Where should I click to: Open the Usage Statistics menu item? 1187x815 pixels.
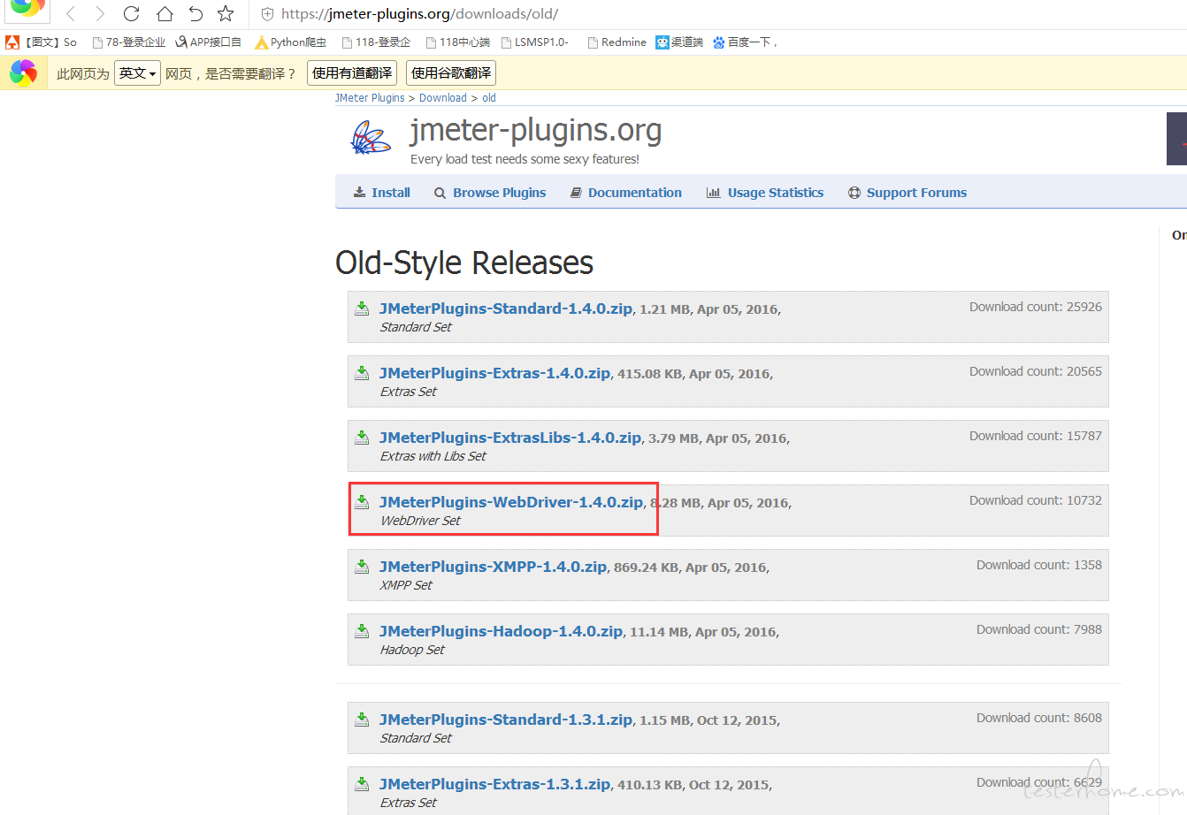[x=765, y=193]
